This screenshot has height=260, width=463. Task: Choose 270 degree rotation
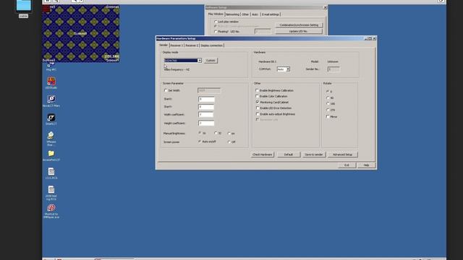point(328,110)
